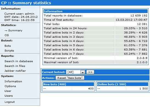Click the GMT time: 16:22:59 text
The image size is (150, 107).
(19, 20)
